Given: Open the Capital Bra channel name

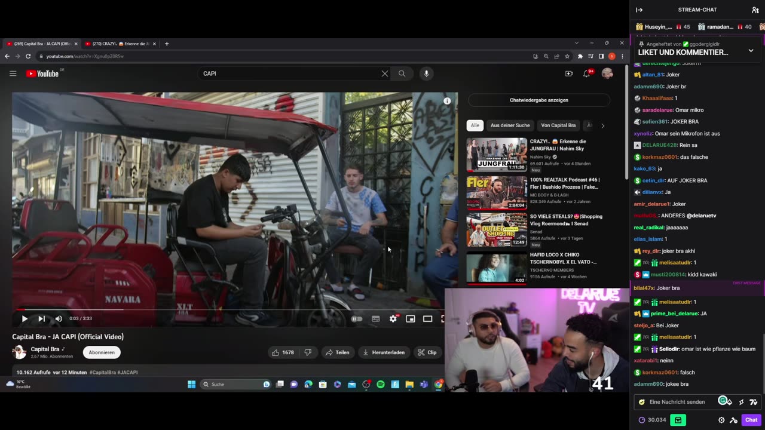Looking at the screenshot, I should tap(45, 349).
